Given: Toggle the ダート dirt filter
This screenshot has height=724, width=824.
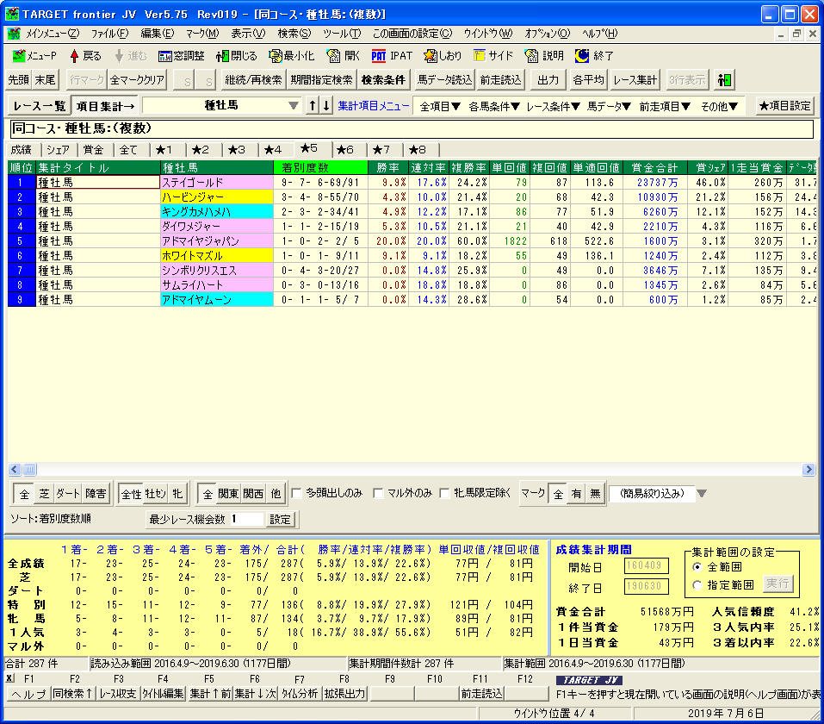Looking at the screenshot, I should click(68, 494).
